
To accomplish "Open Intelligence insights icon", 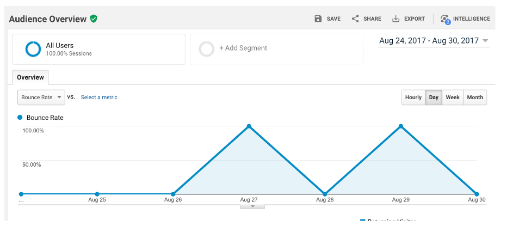I will pyautogui.click(x=445, y=19).
